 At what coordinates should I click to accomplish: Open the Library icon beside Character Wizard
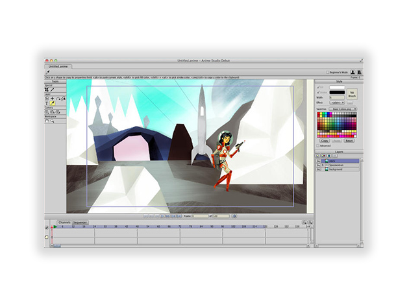[359, 72]
